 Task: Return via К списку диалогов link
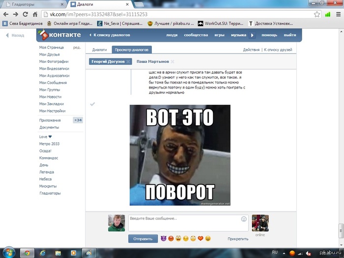click(110, 35)
